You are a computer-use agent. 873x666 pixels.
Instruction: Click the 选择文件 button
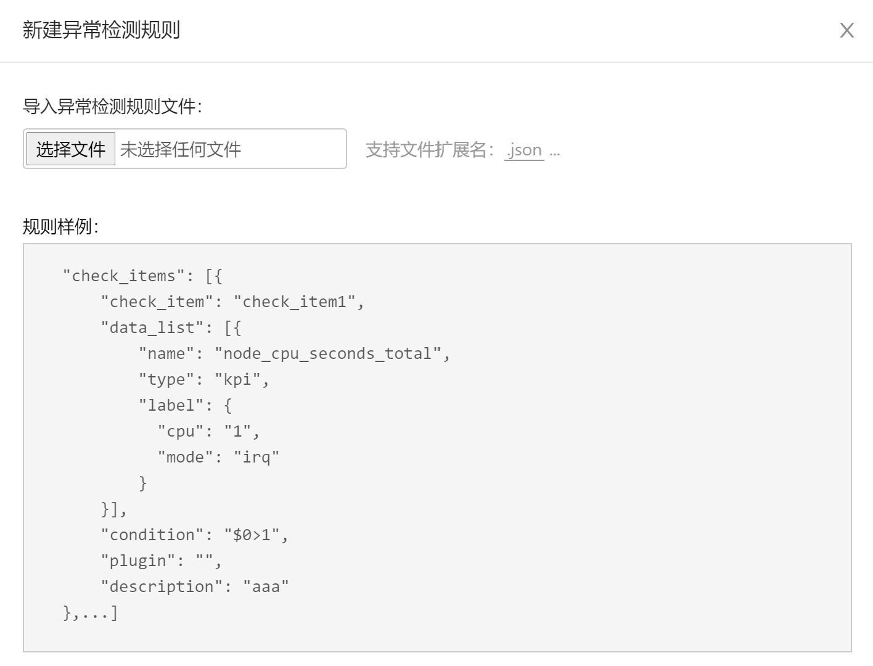coord(70,149)
